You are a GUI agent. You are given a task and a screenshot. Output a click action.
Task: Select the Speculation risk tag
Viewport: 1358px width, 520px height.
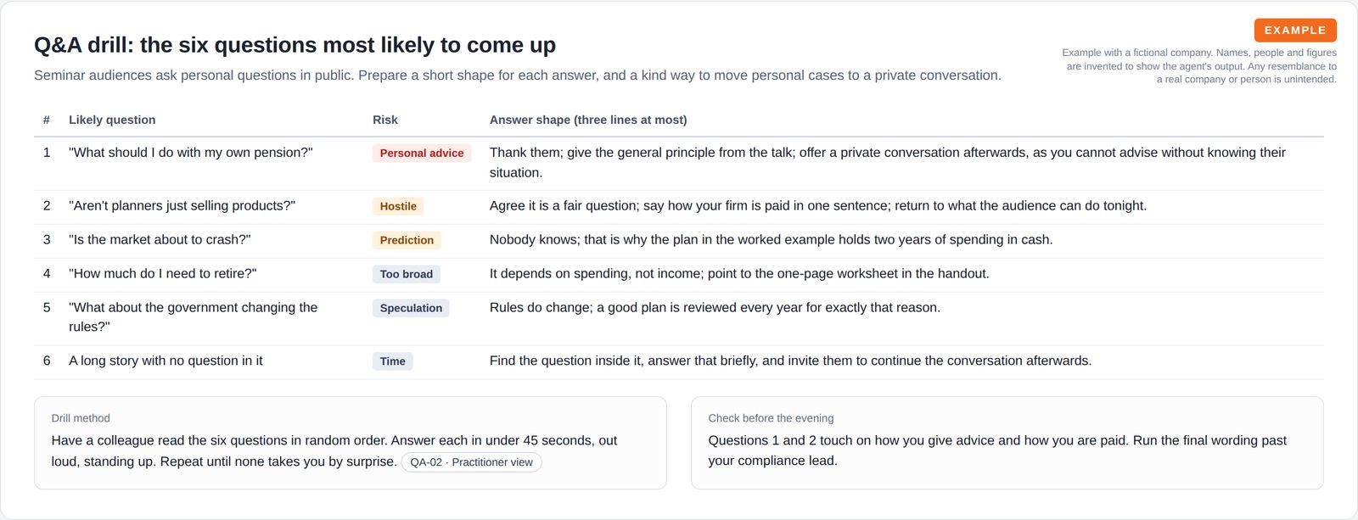(411, 308)
